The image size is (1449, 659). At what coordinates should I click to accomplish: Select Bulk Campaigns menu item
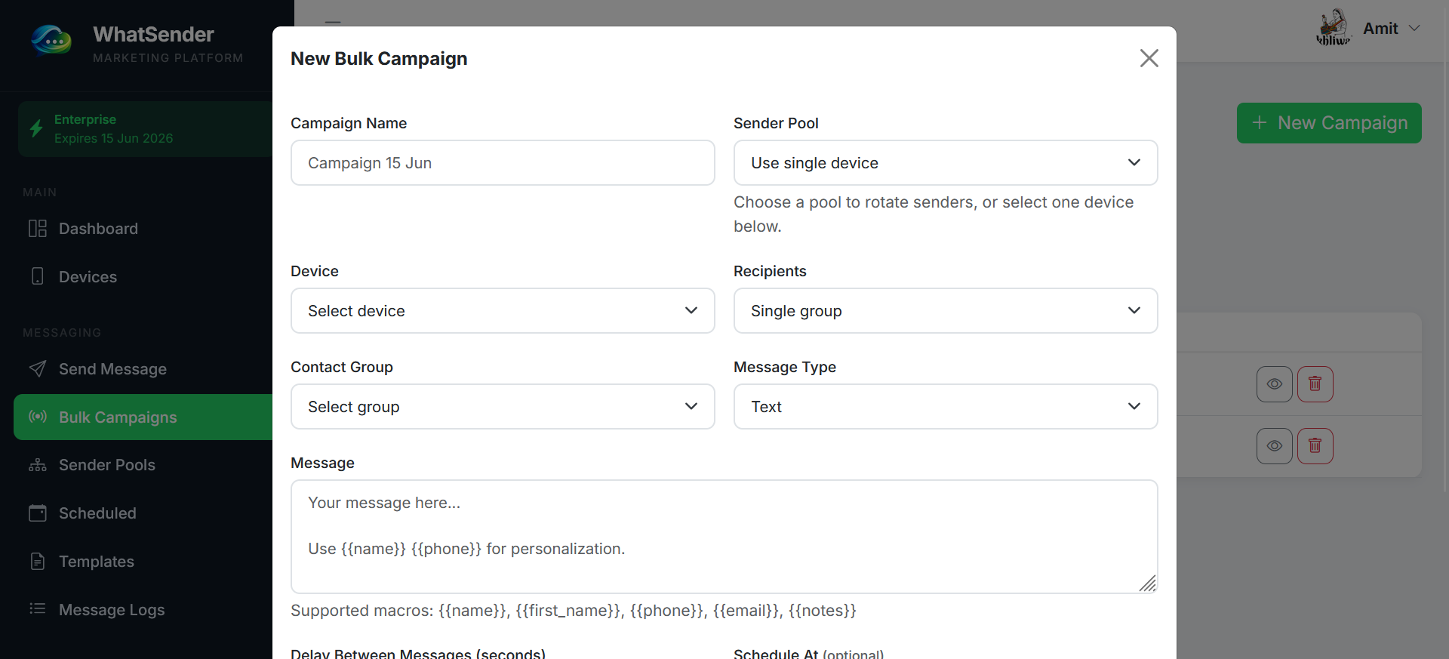143,417
